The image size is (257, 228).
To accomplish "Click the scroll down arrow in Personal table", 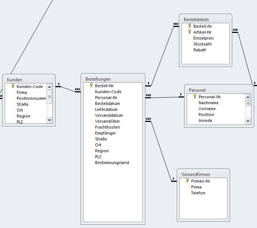I will (248, 121).
